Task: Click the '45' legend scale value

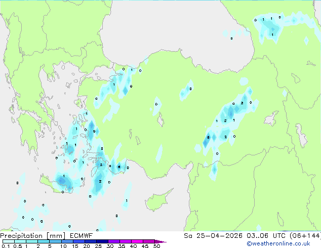Action: coord(145,246)
